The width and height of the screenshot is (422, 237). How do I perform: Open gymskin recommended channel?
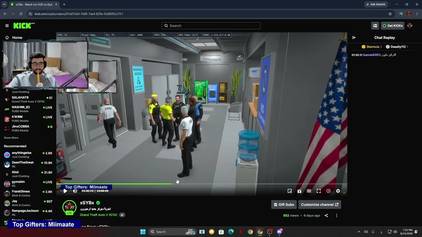tap(28, 184)
